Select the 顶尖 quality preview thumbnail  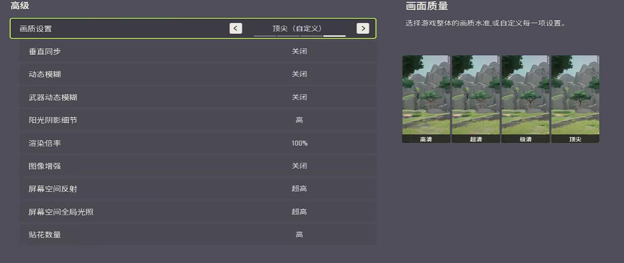coord(575,99)
